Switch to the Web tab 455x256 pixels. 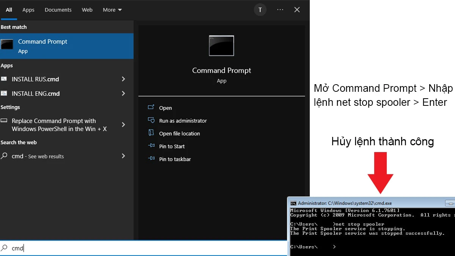click(x=87, y=10)
